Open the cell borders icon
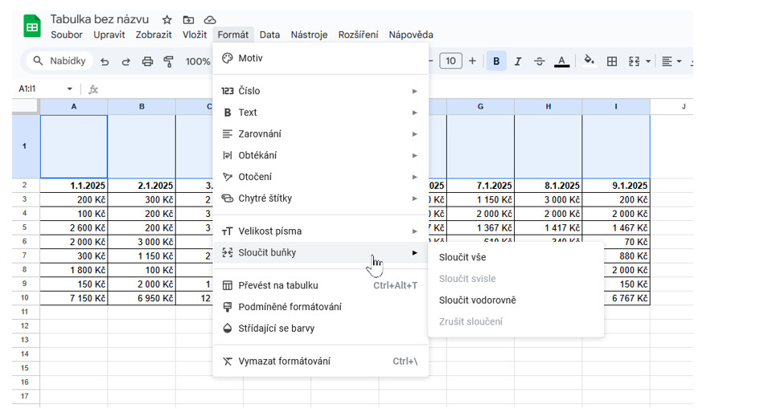760x409 pixels. (612, 61)
